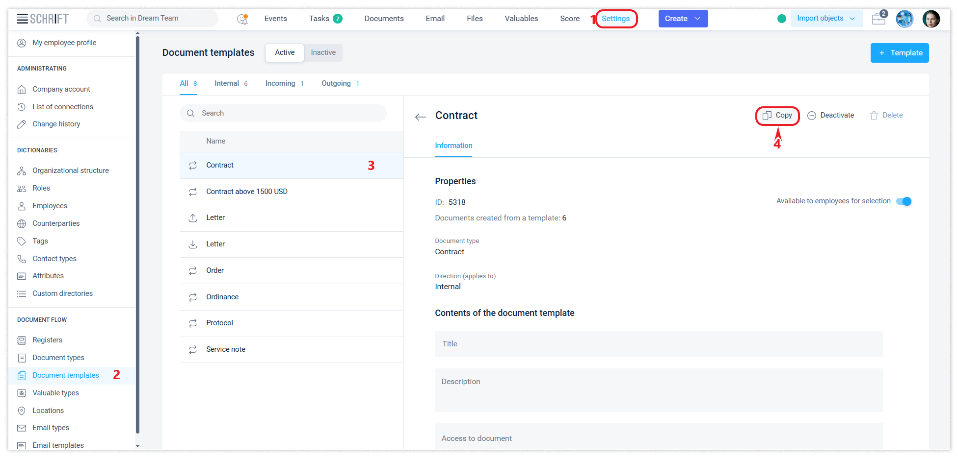Click the chat assistant icon in top bar
The height and width of the screenshot is (460, 958).
242,19
